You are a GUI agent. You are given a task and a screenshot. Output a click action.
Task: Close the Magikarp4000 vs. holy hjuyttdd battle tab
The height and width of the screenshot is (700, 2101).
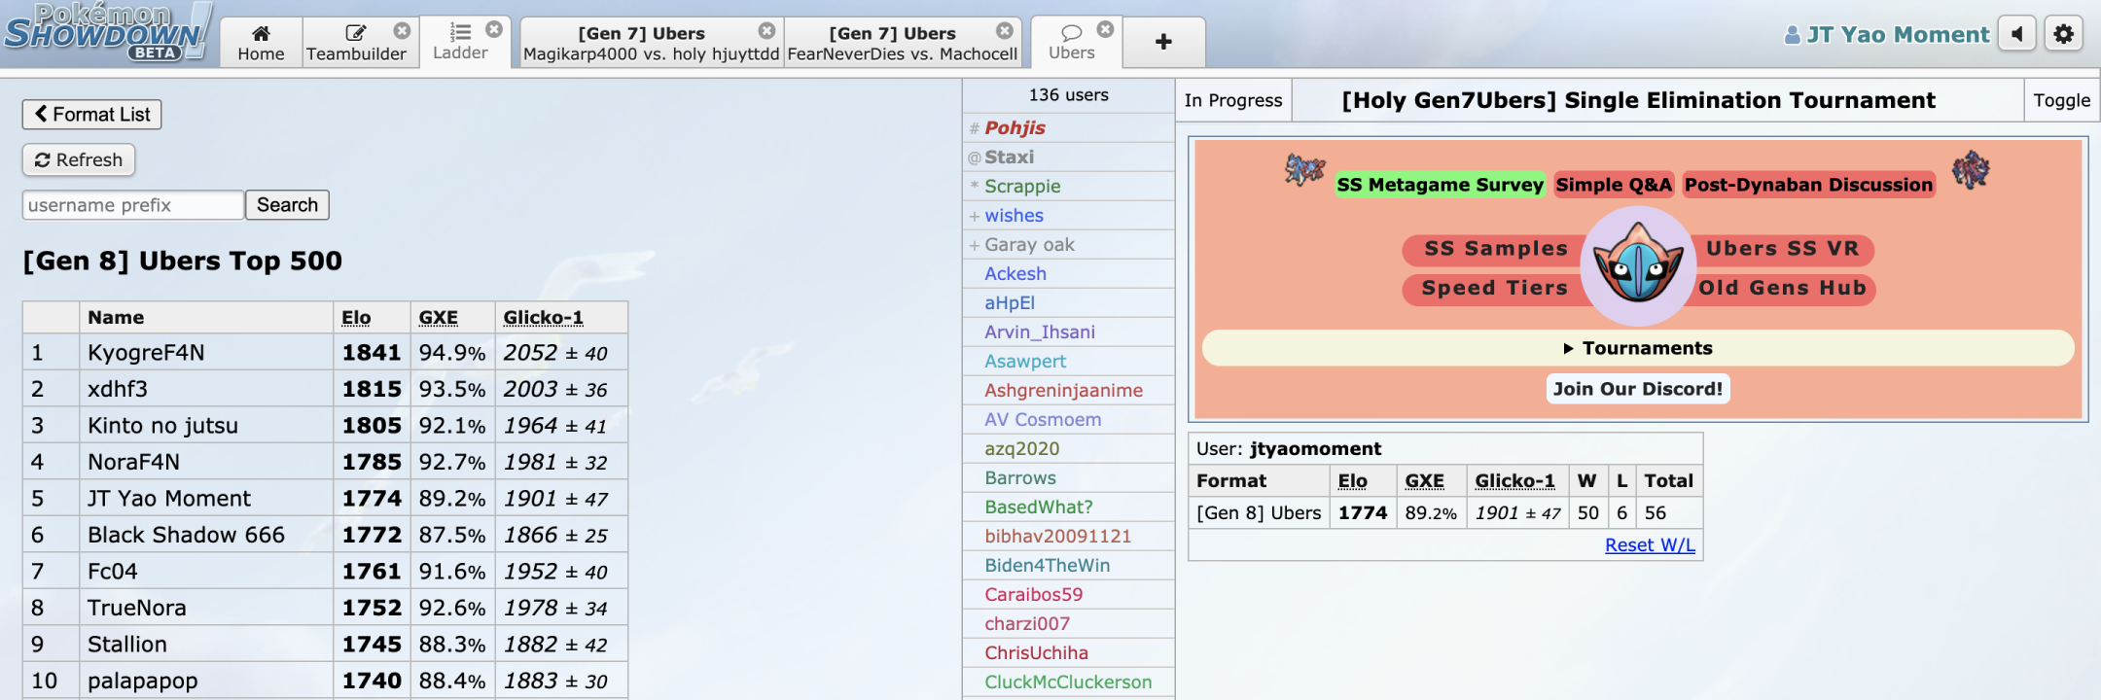(x=766, y=31)
